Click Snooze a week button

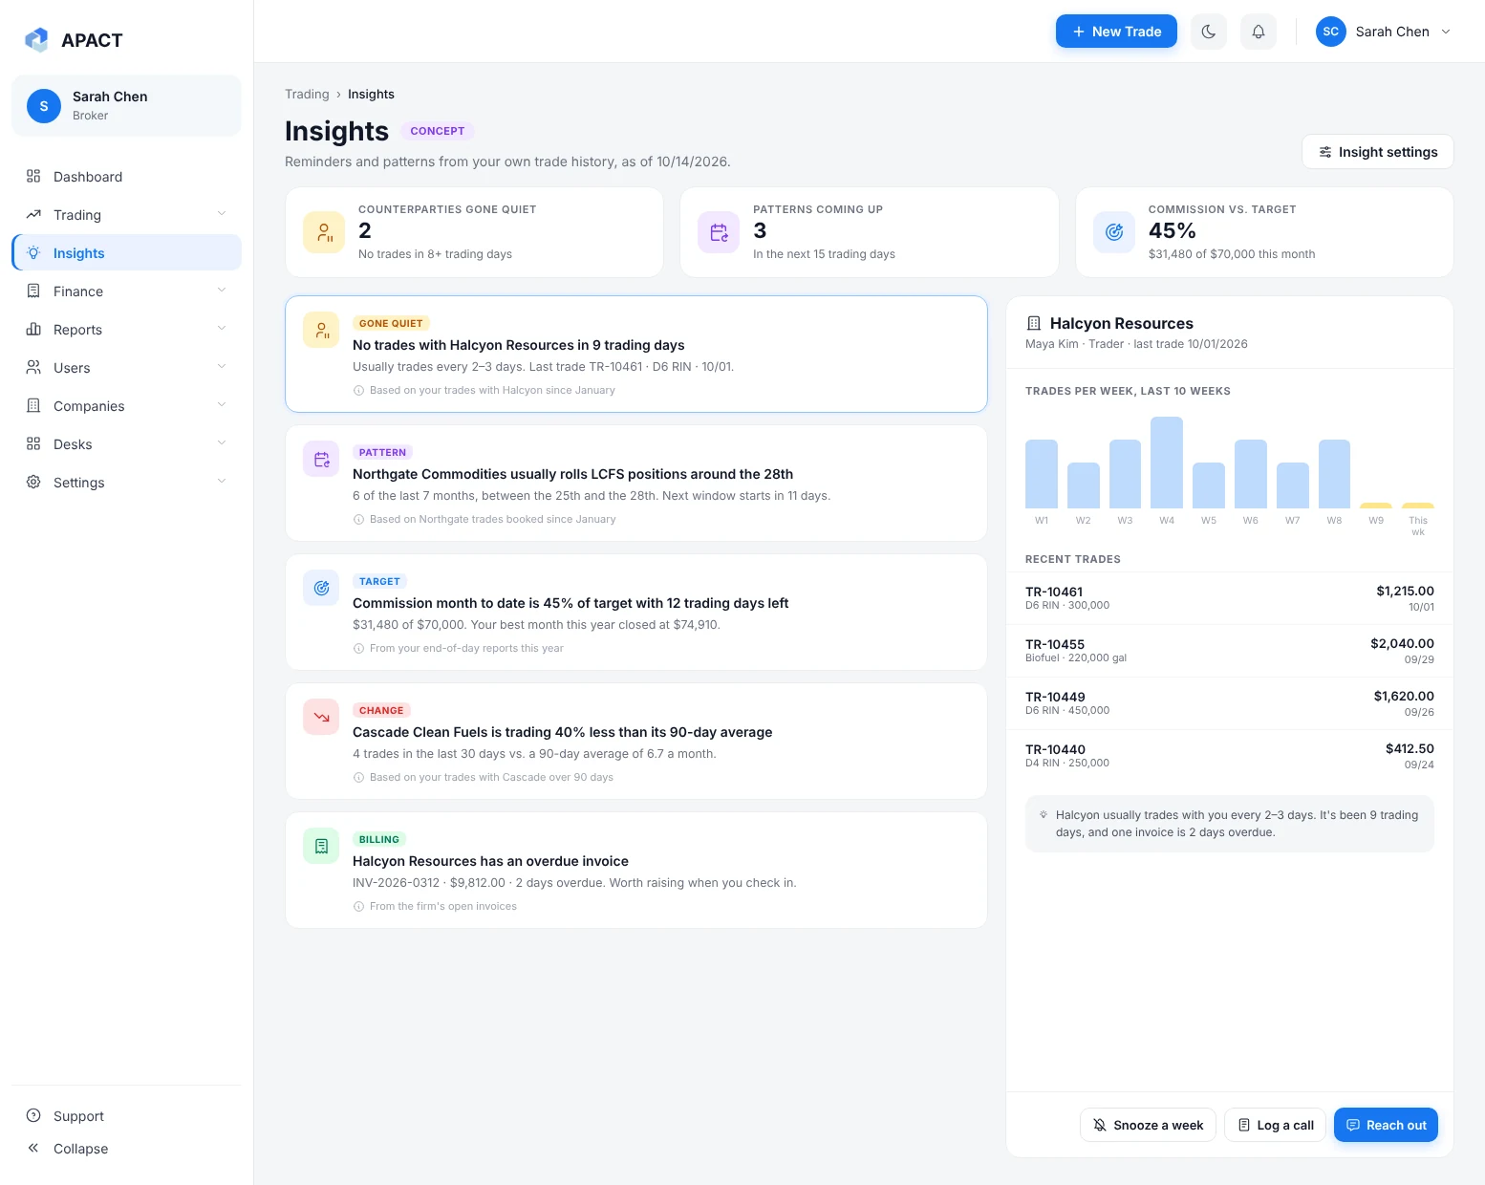coord(1149,1125)
